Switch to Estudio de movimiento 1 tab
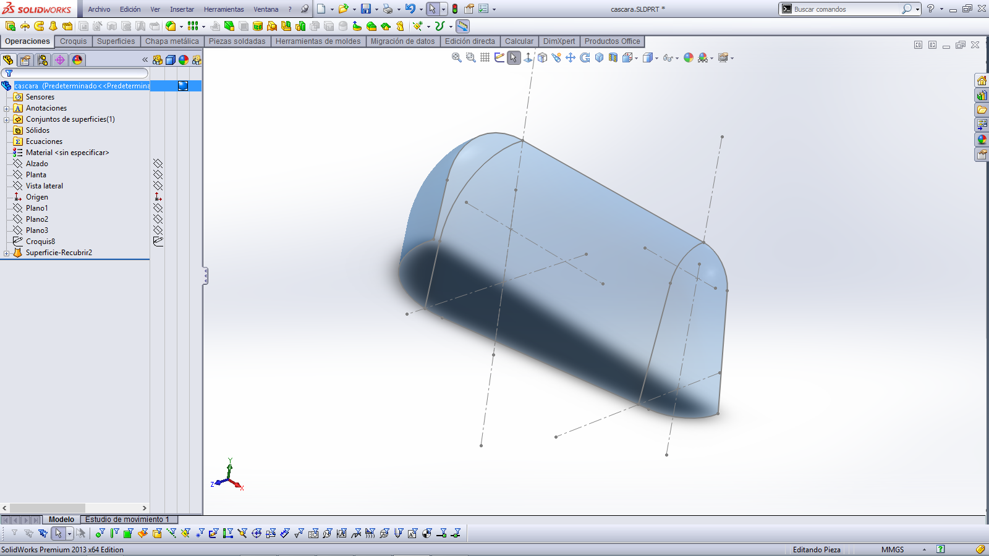This screenshot has height=556, width=989. [129, 520]
